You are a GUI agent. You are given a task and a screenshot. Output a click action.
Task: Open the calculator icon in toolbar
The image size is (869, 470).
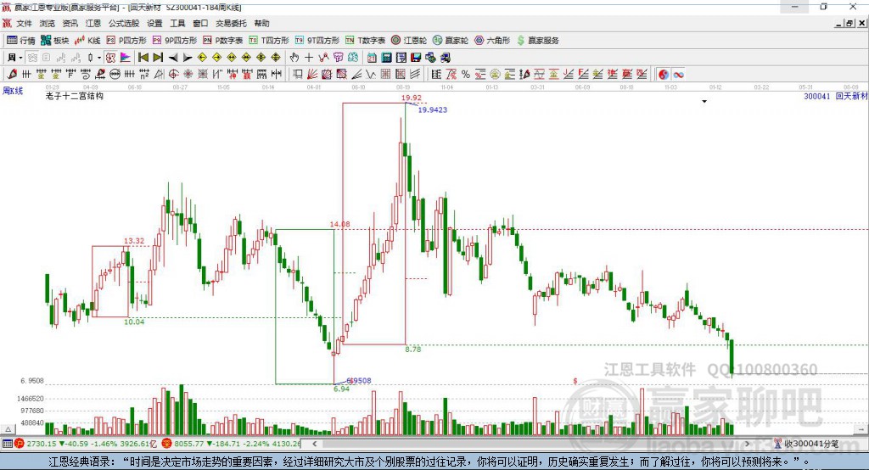pyautogui.click(x=386, y=58)
